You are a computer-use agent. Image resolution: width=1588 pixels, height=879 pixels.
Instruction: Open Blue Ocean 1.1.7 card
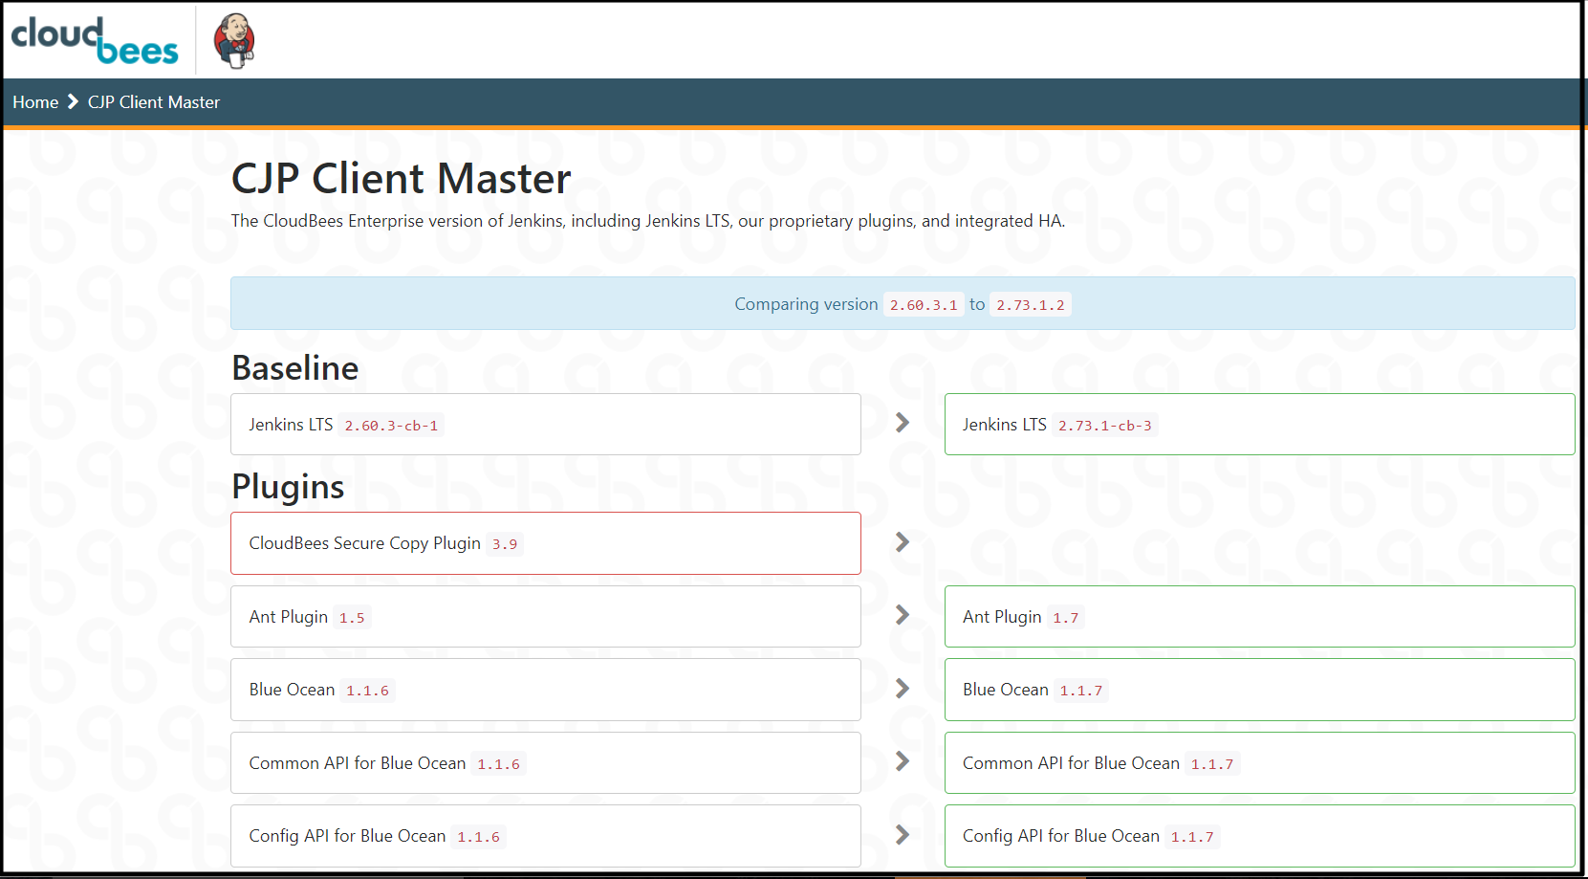[x=1259, y=690]
